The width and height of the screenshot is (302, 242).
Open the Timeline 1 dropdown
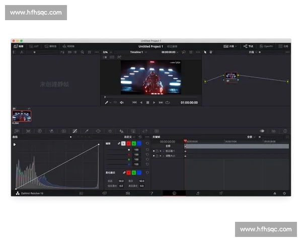tap(138, 52)
